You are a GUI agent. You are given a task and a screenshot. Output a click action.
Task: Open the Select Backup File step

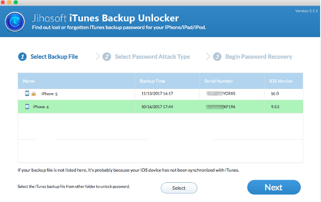(54, 56)
